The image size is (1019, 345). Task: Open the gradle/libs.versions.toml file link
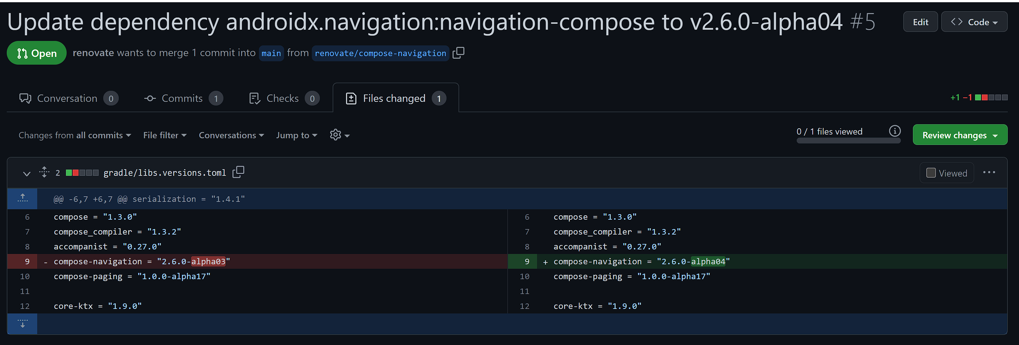click(x=165, y=173)
